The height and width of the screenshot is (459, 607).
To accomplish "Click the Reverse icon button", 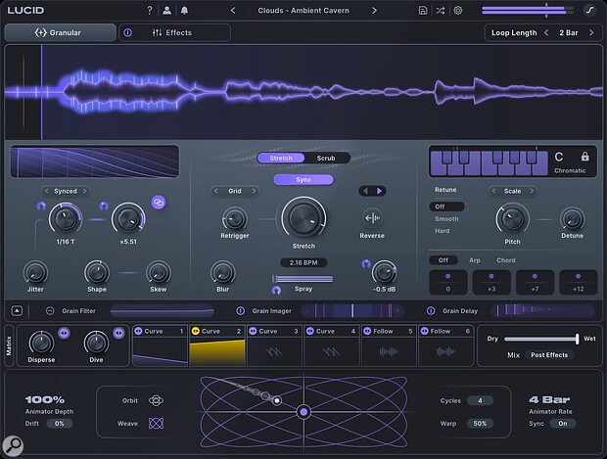I will [372, 218].
